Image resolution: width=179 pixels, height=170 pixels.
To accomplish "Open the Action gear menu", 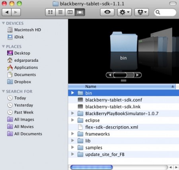I will point(125,12).
